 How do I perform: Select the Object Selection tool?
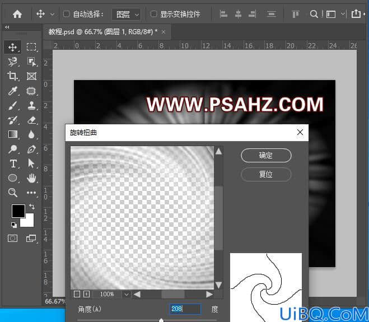[x=31, y=62]
